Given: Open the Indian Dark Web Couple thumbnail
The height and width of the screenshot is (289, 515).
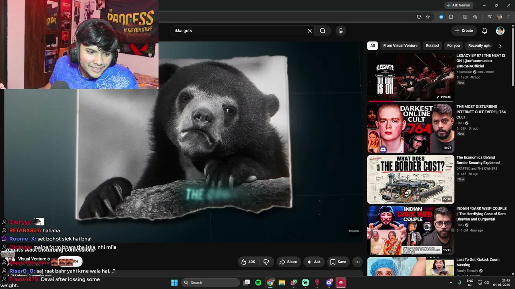Looking at the screenshot, I should (411, 230).
